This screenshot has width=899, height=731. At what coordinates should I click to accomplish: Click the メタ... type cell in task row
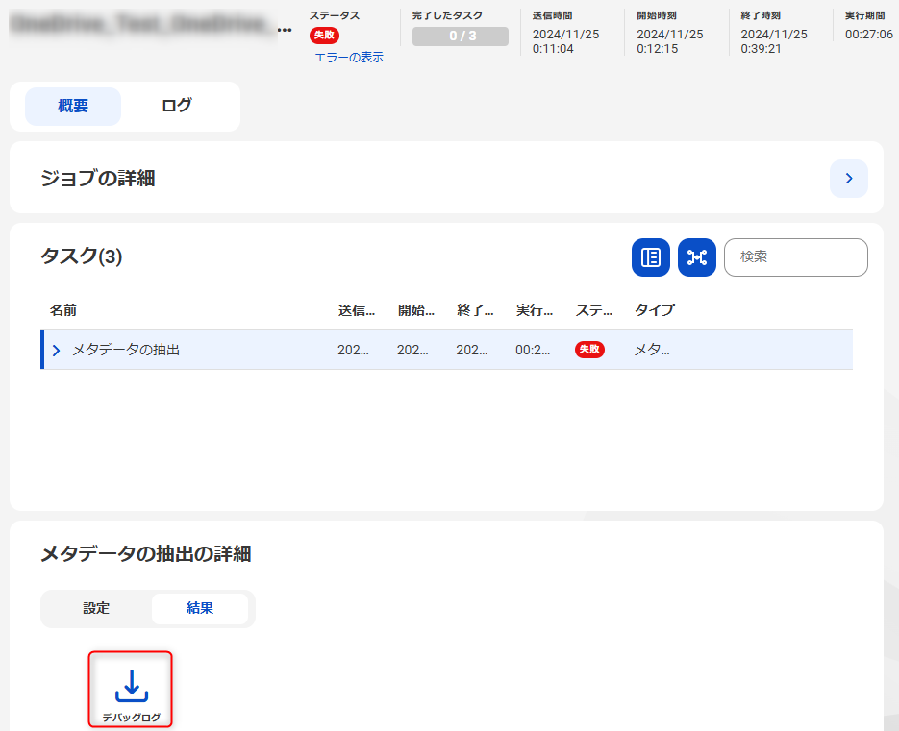(x=652, y=350)
